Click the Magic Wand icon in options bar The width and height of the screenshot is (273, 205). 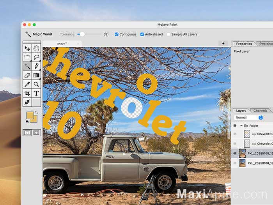[x=28, y=34]
